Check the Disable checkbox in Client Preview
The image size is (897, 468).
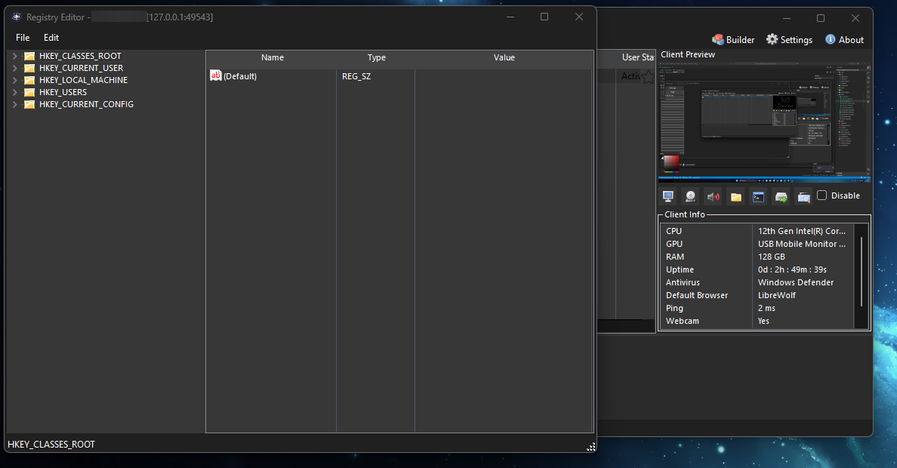coord(822,196)
